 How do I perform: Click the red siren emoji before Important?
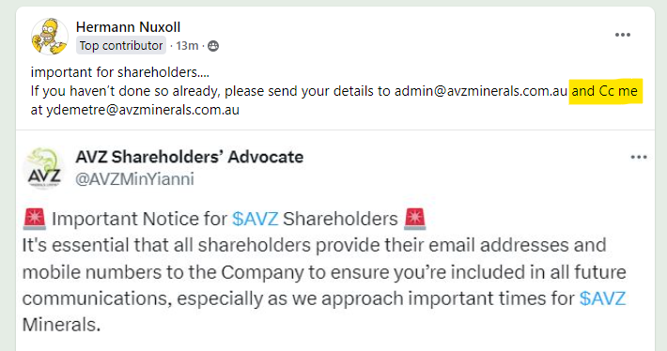coord(35,219)
